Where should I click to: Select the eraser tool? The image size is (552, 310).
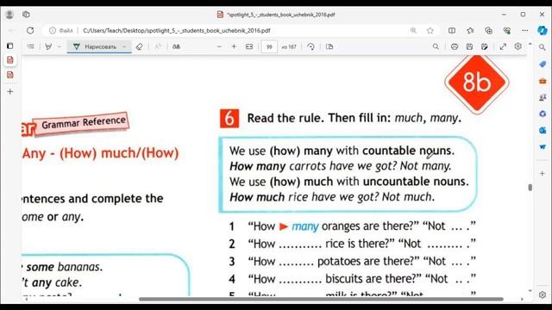(x=139, y=46)
